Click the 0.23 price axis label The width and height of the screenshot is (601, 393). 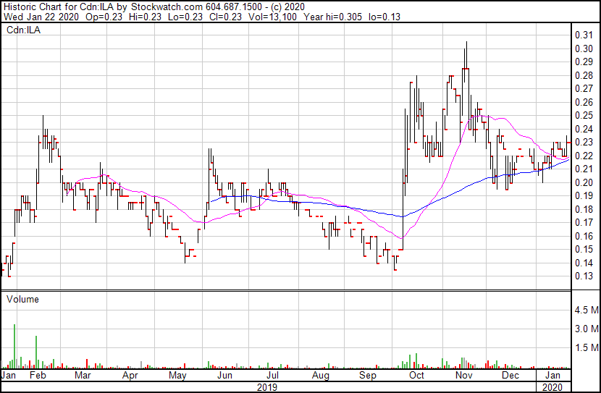(x=584, y=143)
